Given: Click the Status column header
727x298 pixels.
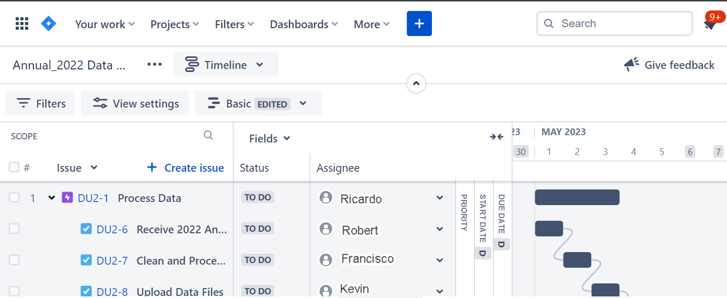Looking at the screenshot, I should pos(254,168).
